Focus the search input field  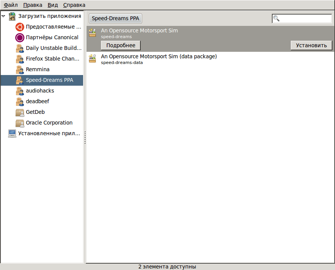(x=302, y=19)
